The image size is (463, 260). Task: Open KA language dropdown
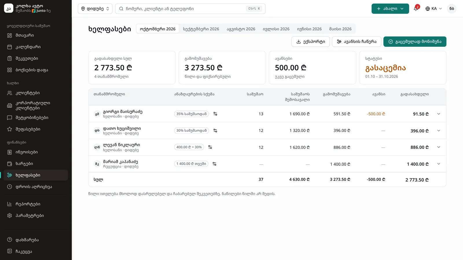tap(433, 9)
